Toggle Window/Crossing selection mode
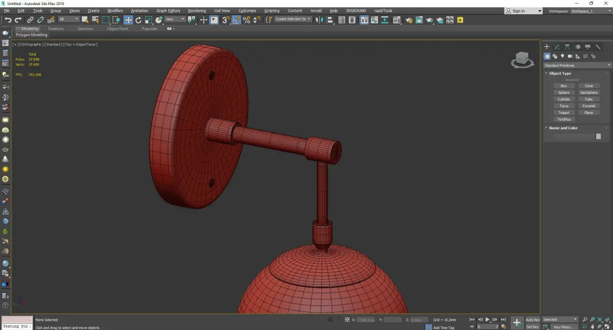 pos(116,20)
